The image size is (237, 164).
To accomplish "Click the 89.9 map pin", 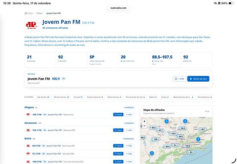I will pos(180,136).
